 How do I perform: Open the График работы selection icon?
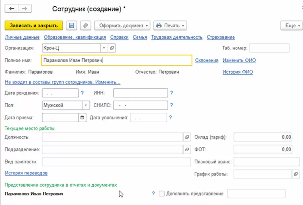tap(296, 174)
